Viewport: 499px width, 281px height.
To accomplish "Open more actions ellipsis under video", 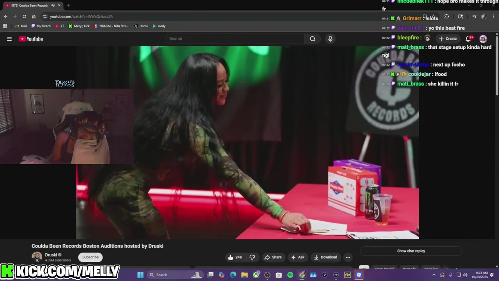I will pyautogui.click(x=348, y=257).
